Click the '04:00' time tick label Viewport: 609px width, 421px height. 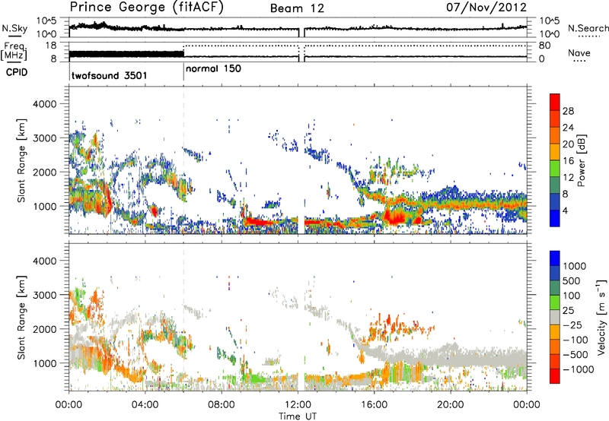[x=145, y=405]
